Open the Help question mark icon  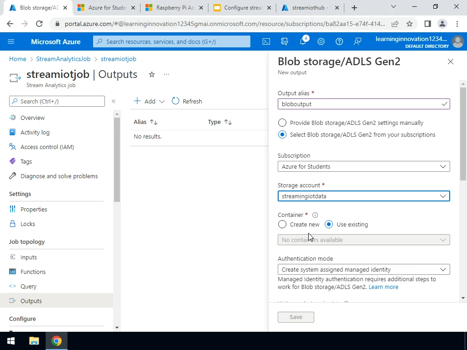click(x=339, y=41)
